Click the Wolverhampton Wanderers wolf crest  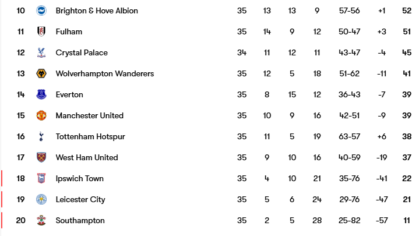click(41, 73)
